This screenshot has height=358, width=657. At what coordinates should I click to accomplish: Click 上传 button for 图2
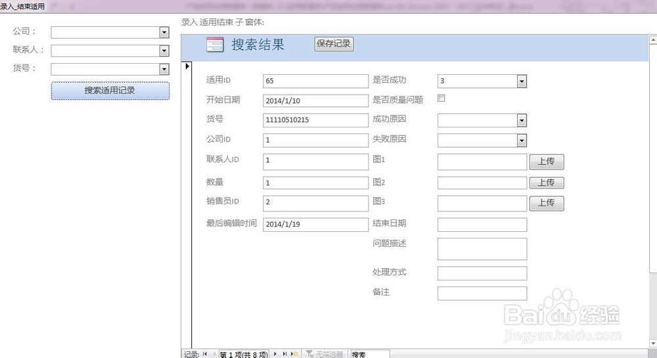pyautogui.click(x=547, y=183)
